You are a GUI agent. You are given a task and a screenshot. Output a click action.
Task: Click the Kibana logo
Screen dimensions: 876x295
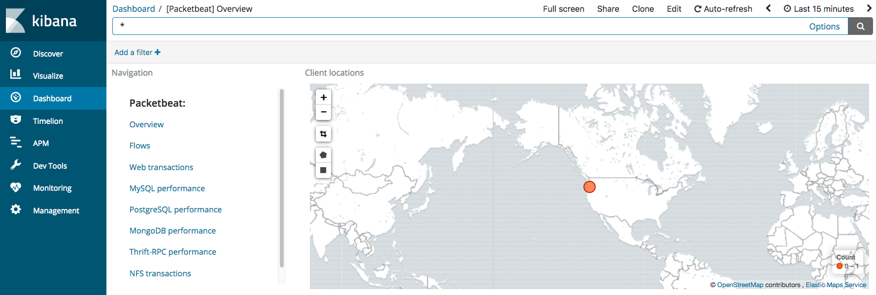tap(42, 21)
